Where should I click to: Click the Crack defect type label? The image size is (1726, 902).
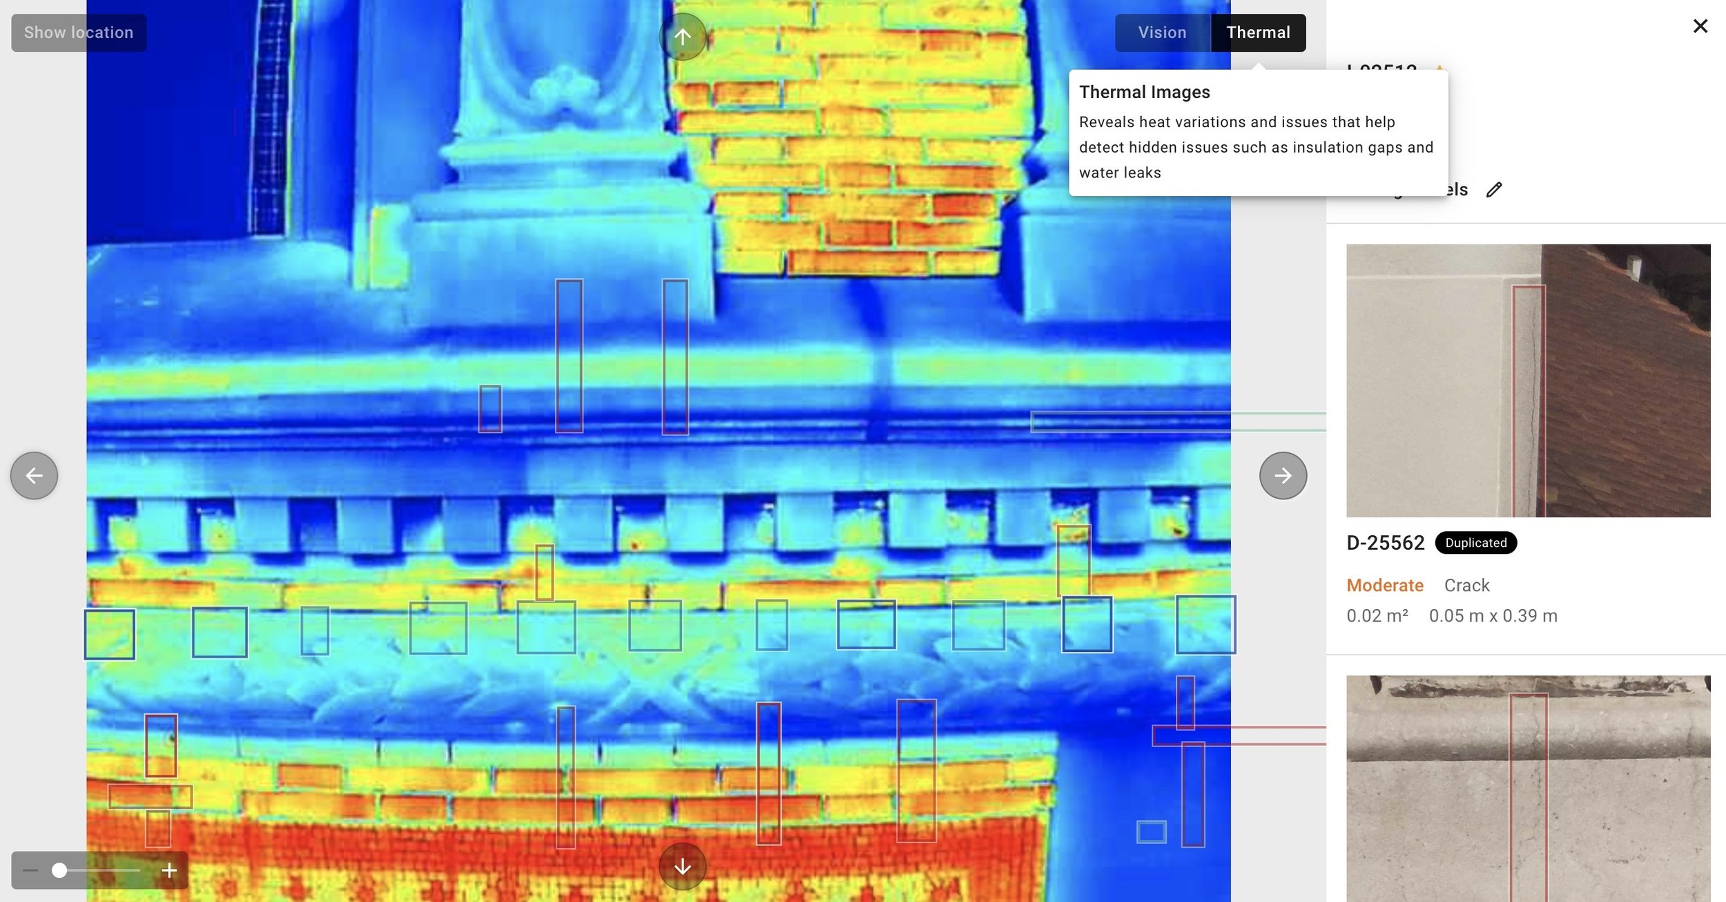point(1467,585)
